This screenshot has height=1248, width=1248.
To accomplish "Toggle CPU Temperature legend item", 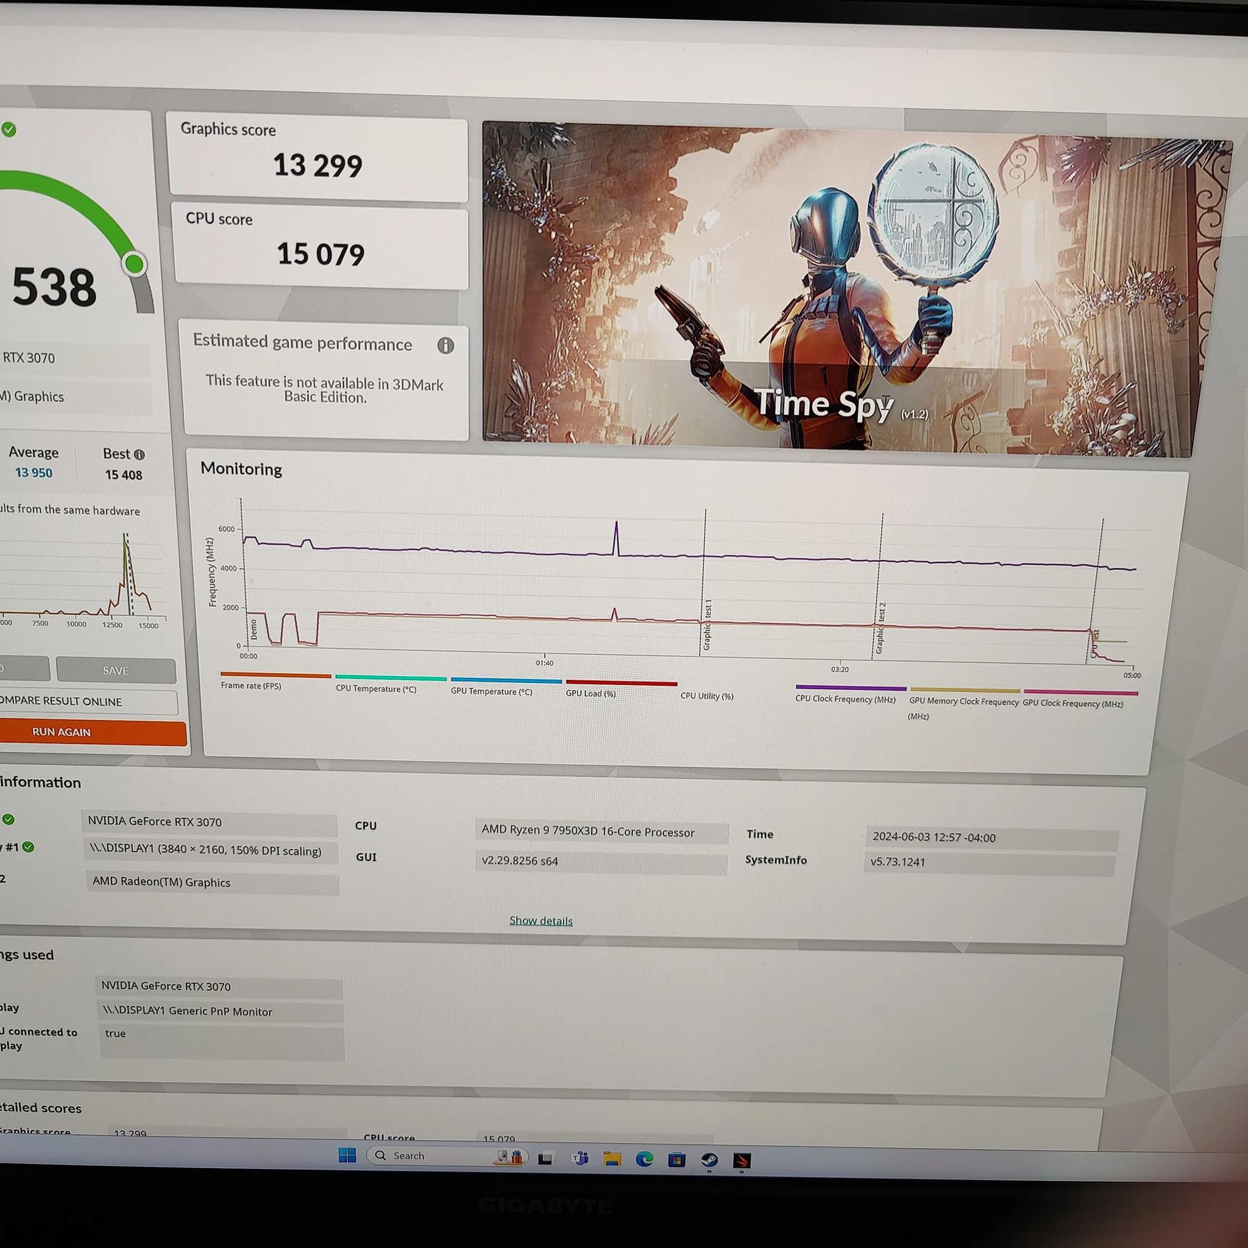I will click(390, 684).
